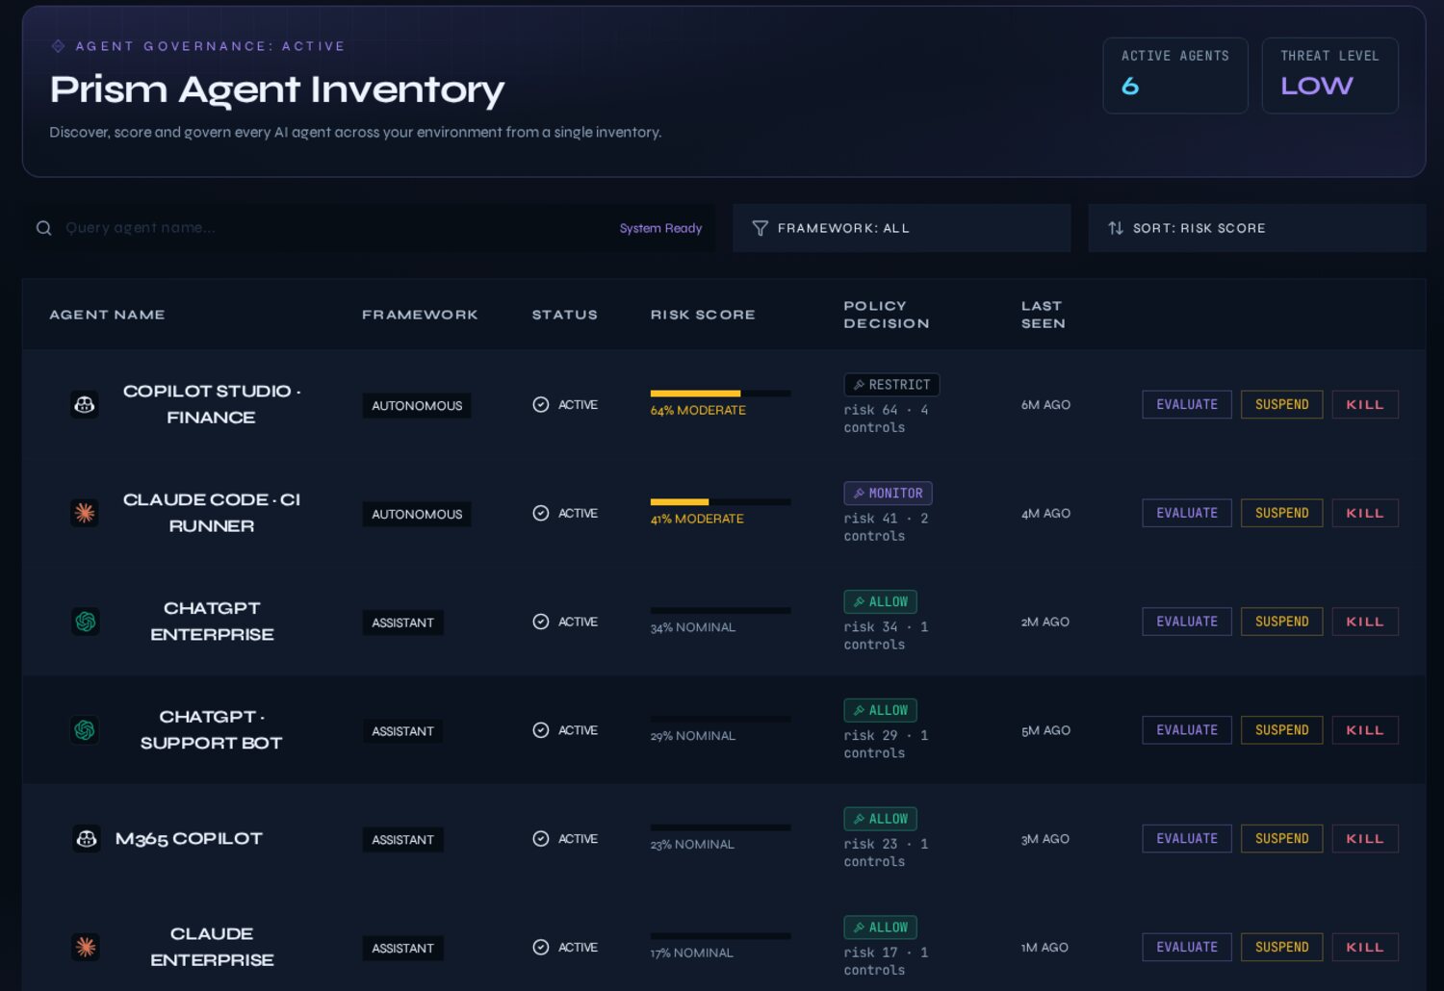Viewport: 1444px width, 991px height.
Task: Click the M365 Copilot agent icon
Action: (87, 839)
